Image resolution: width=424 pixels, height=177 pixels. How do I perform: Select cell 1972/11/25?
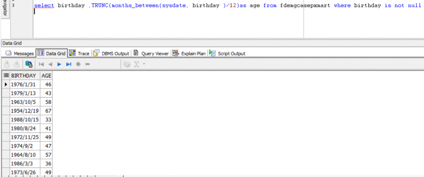25,137
